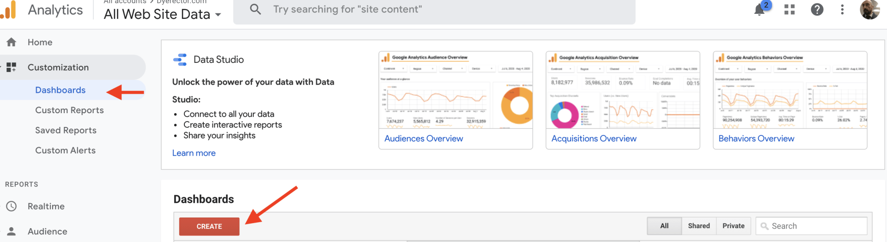Click the Learn more link
Screen dimensions: 887x242
click(194, 153)
